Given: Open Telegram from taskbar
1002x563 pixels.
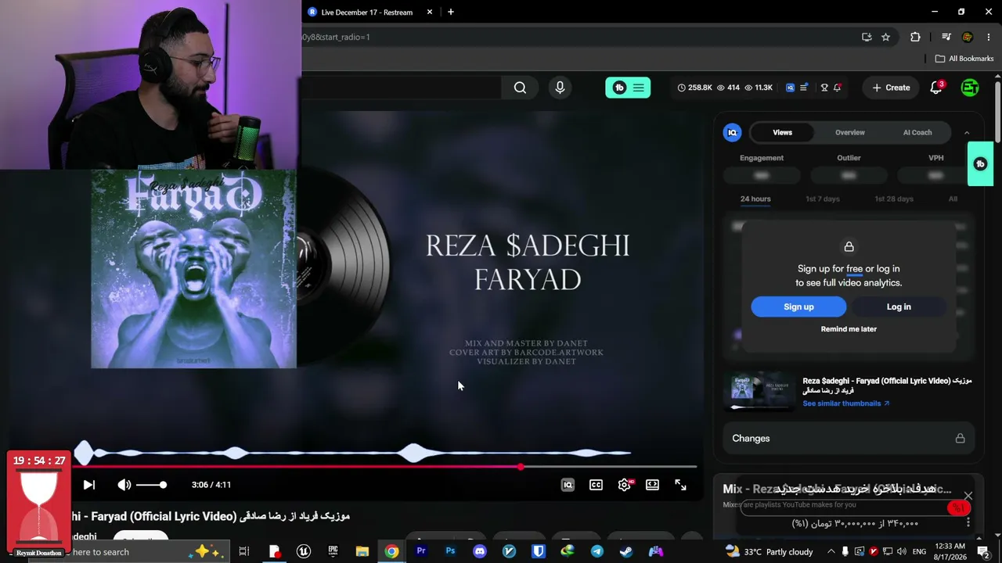Looking at the screenshot, I should [597, 552].
